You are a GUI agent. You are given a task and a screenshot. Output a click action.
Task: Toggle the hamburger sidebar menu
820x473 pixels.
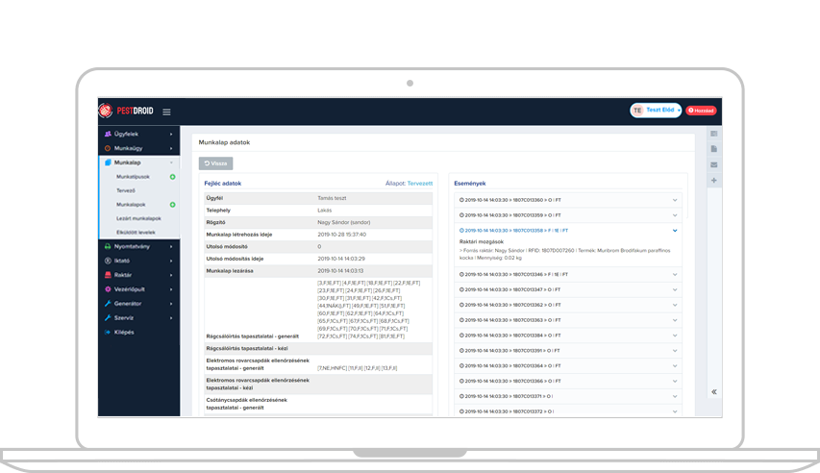tap(166, 112)
